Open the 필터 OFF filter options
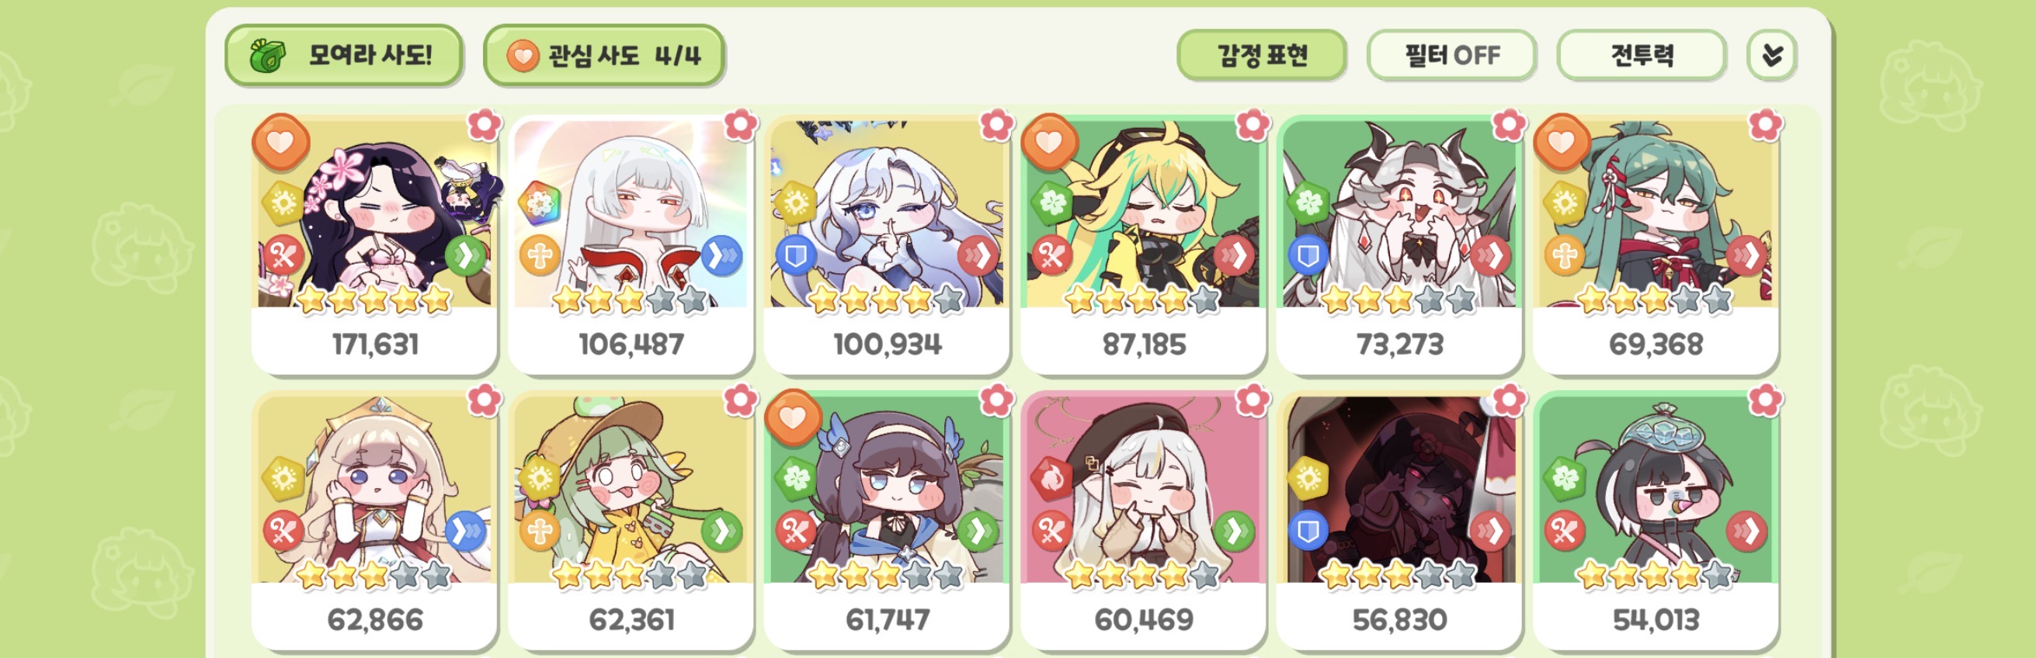 1451,54
